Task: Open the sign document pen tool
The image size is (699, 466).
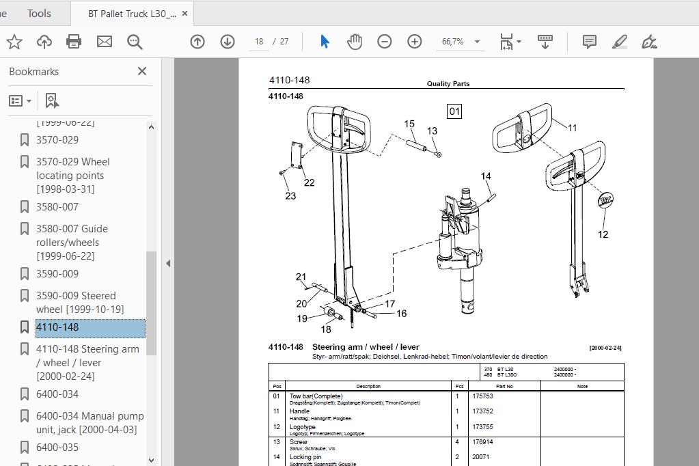Action: coord(649,42)
